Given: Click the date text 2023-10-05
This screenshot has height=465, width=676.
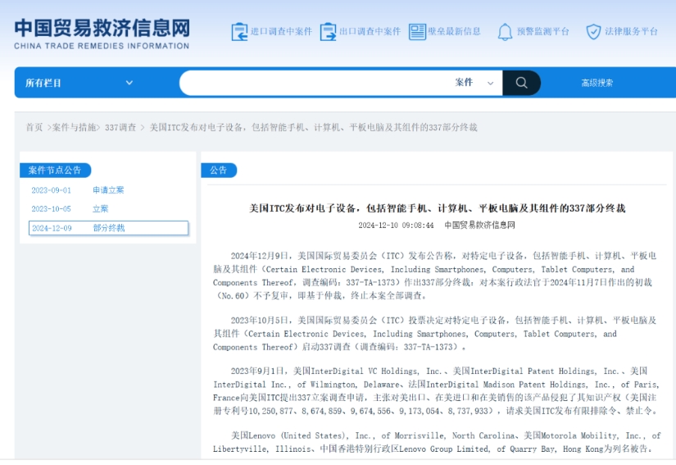Looking at the screenshot, I should [x=52, y=209].
